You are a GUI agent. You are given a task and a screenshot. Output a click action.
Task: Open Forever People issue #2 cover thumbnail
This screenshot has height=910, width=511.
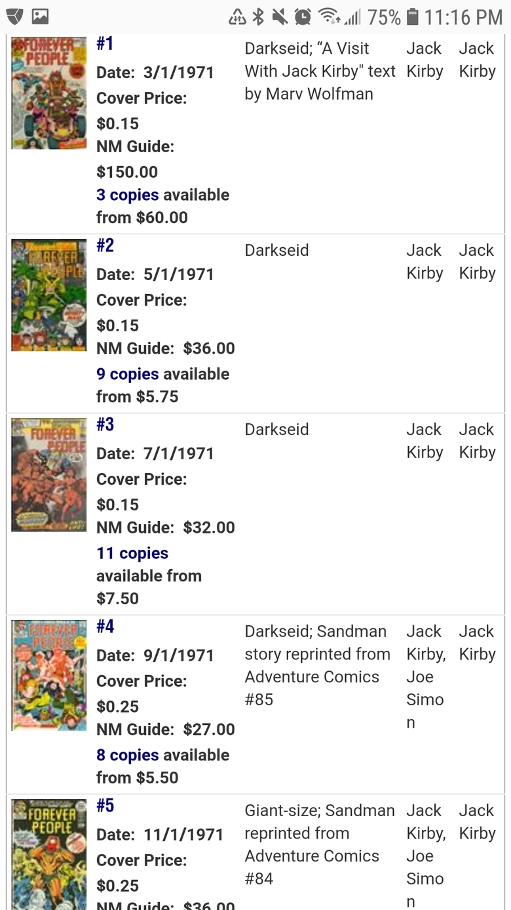[49, 295]
